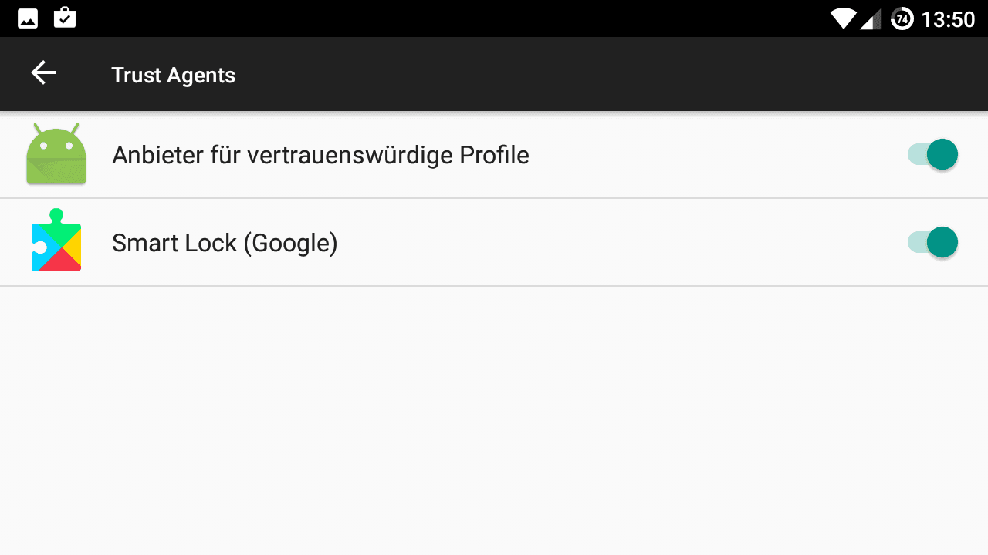Click the blank area below the list

[494, 420]
